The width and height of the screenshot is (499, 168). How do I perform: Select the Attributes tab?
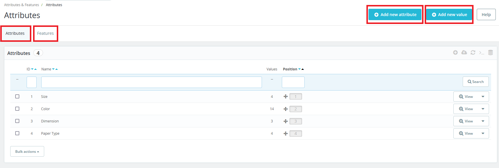click(x=15, y=33)
